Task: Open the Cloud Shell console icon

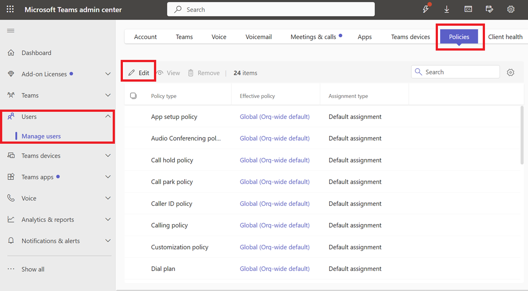Action: tap(468, 9)
